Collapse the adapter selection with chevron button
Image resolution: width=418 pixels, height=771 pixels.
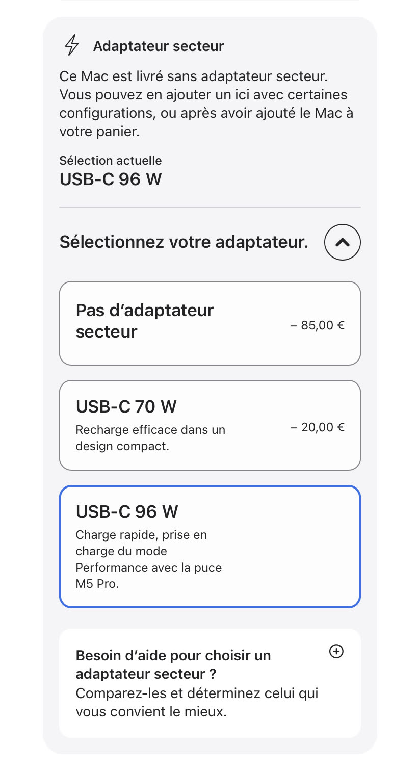(x=343, y=243)
